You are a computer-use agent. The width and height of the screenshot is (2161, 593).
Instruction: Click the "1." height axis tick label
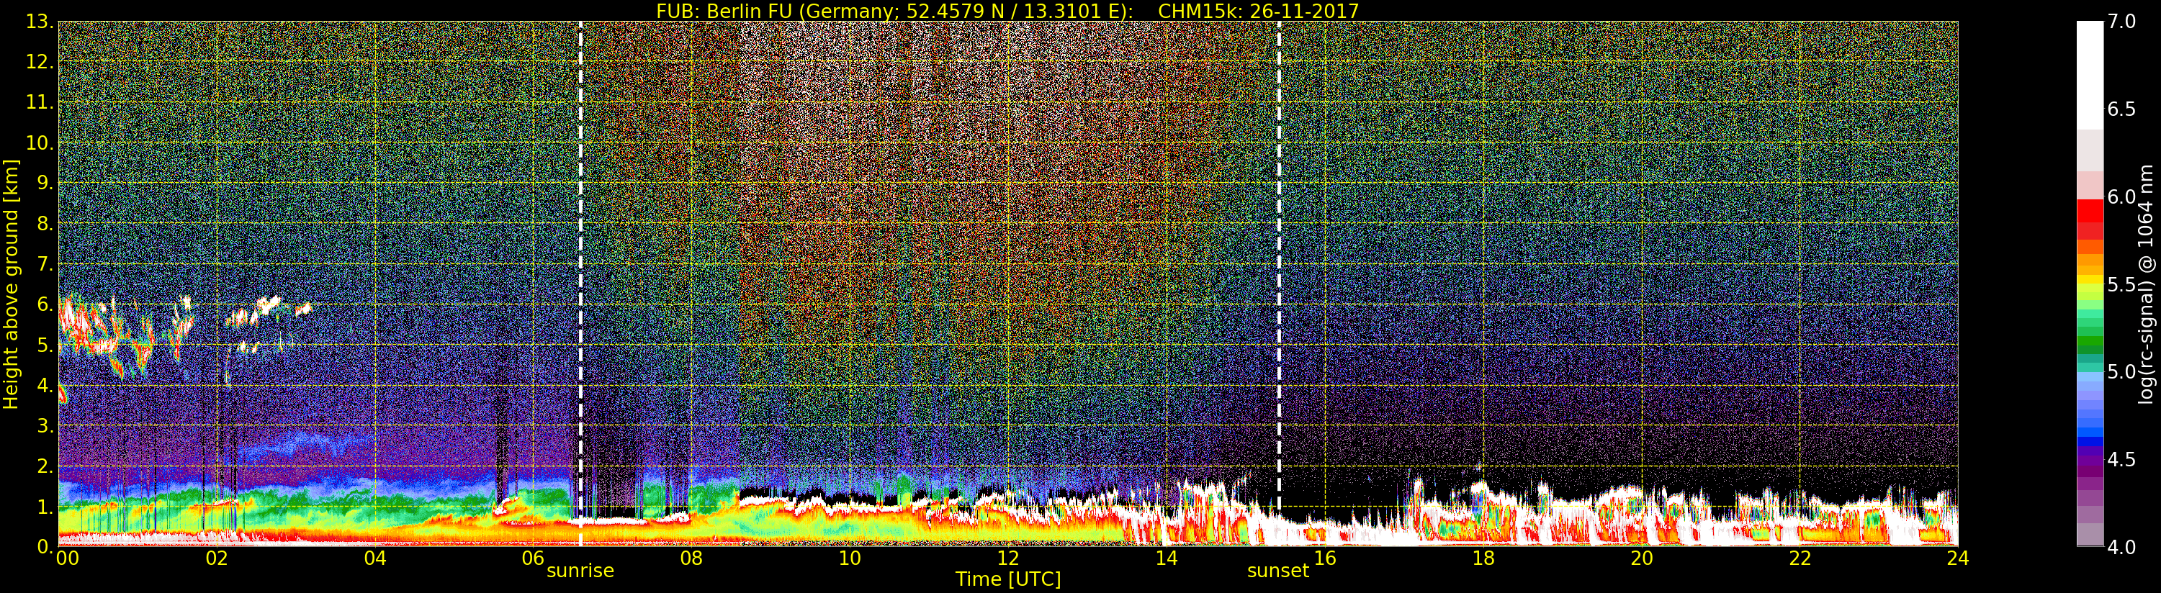(45, 507)
